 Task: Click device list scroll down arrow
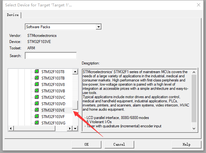coord(75,129)
